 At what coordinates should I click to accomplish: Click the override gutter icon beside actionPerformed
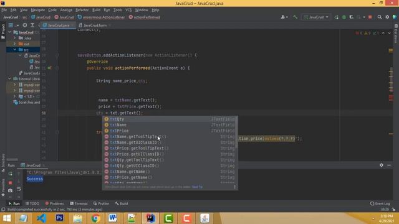click(x=50, y=68)
